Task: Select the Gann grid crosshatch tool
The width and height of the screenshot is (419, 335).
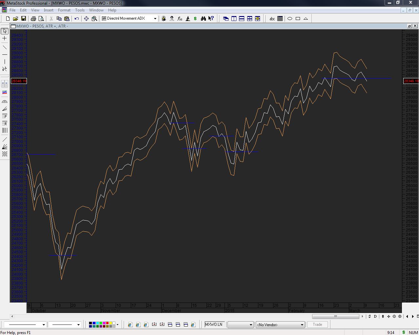Action: click(x=5, y=154)
